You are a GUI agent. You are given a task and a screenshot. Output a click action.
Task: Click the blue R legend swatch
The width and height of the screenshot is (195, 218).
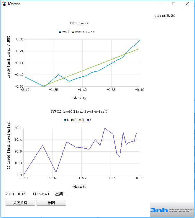pos(65,120)
